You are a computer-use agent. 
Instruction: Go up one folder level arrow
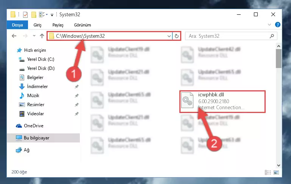pos(42,36)
